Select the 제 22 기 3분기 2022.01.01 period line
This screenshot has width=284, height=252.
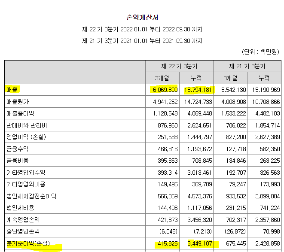coord(142,29)
